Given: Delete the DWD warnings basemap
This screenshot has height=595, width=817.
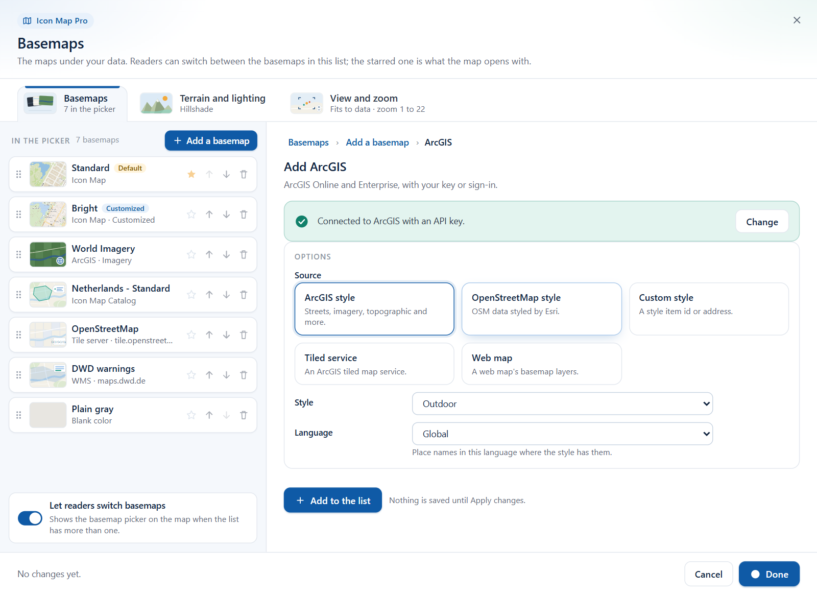Looking at the screenshot, I should 244,375.
